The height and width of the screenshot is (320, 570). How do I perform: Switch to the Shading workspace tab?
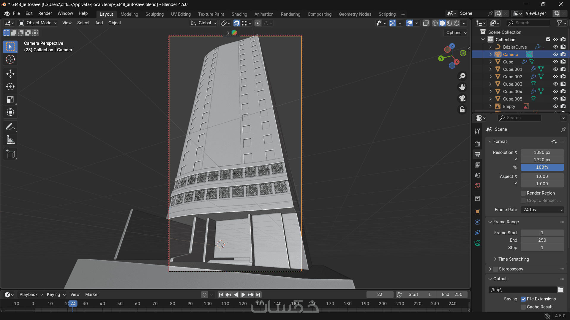tap(239, 14)
